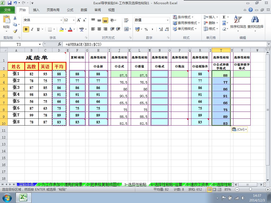Click the Italic formatting button
The image size is (271, 203).
point(32,29)
